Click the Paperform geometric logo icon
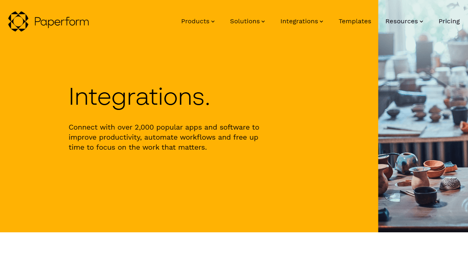468x260 pixels. point(18,21)
